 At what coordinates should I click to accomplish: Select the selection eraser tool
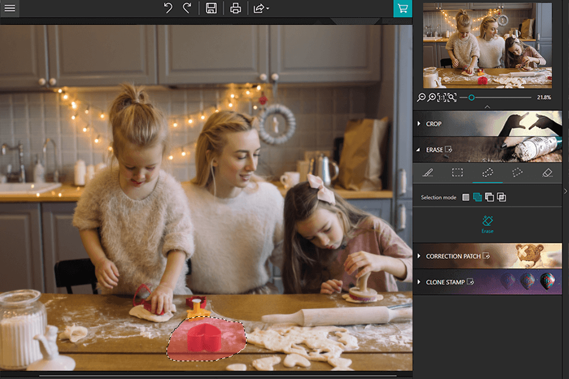(547, 173)
